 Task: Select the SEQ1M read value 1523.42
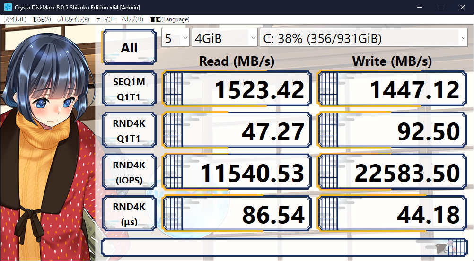[x=237, y=88]
